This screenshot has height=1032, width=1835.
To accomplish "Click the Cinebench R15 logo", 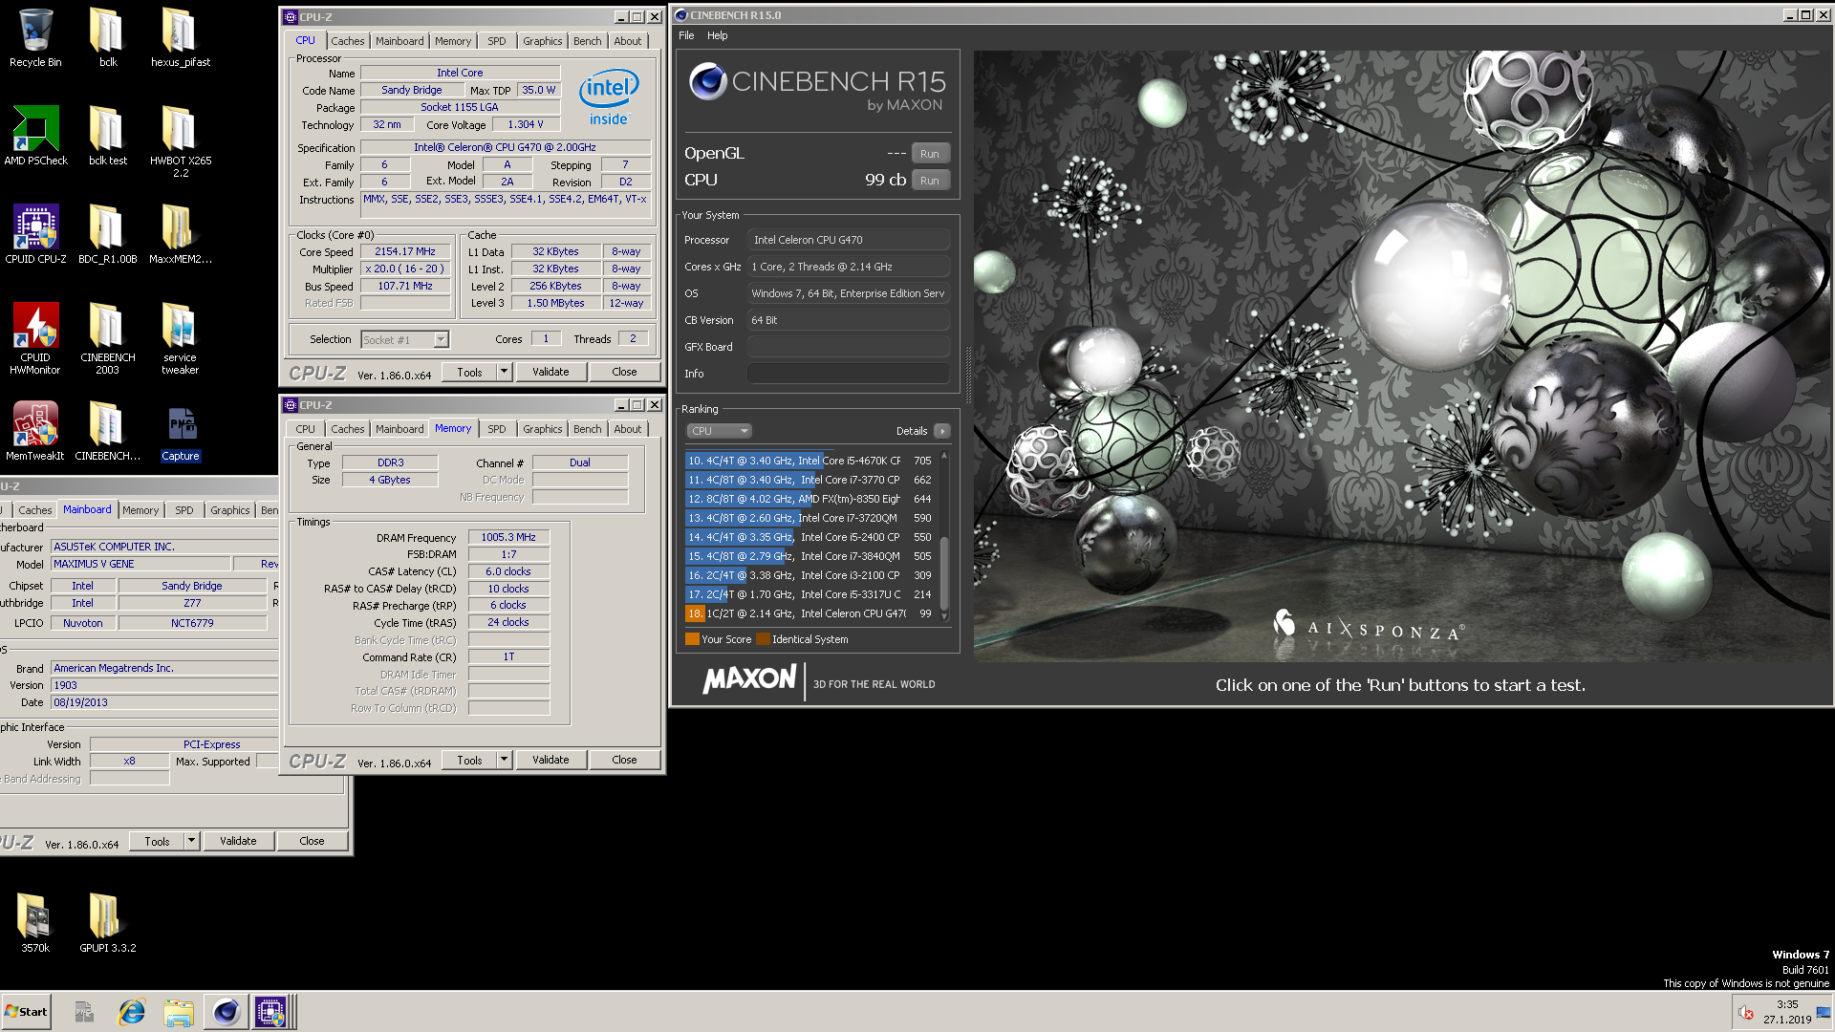I will coord(817,89).
